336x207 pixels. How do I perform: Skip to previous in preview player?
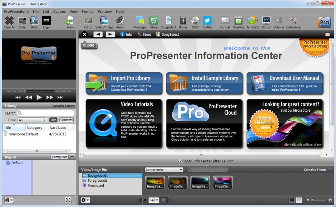coord(18,97)
